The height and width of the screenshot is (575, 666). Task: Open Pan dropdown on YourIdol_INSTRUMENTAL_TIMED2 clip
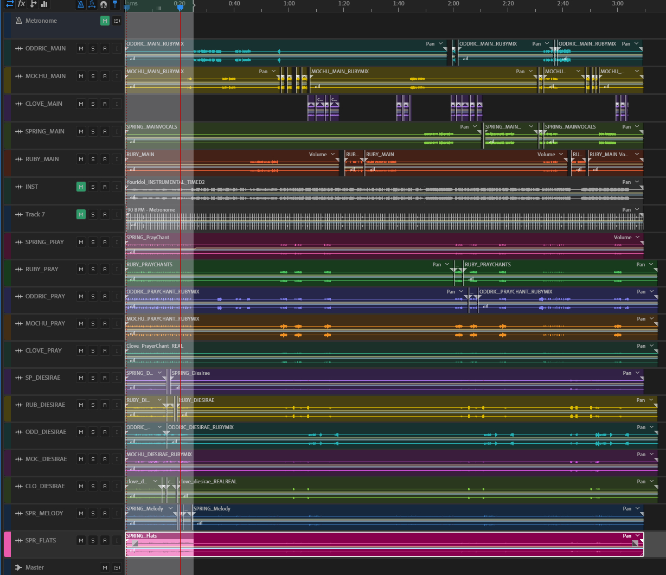click(638, 182)
